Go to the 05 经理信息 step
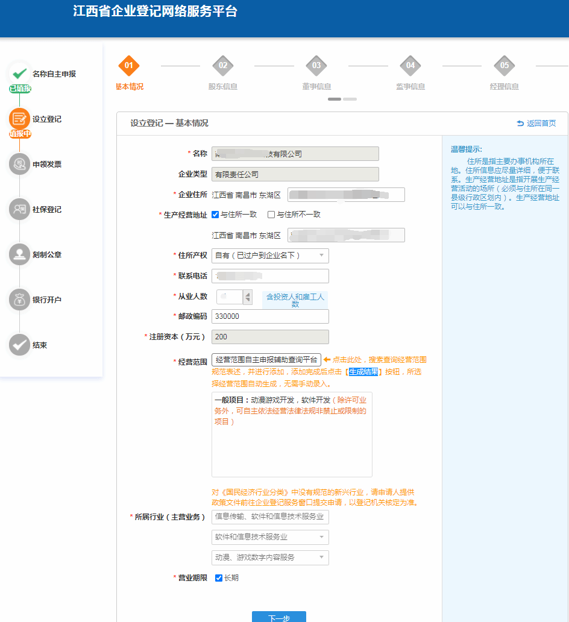The height and width of the screenshot is (622, 569). point(505,66)
